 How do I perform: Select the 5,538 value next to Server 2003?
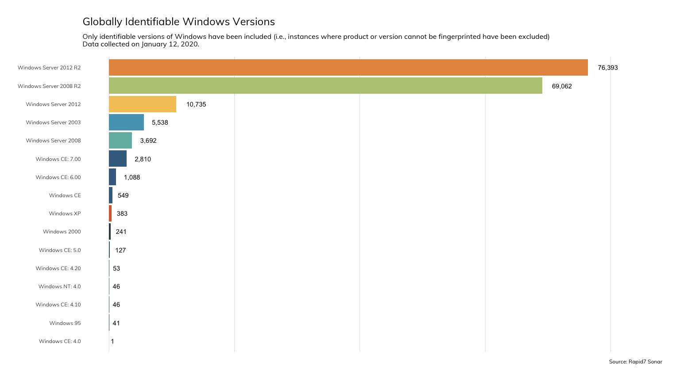(x=160, y=122)
